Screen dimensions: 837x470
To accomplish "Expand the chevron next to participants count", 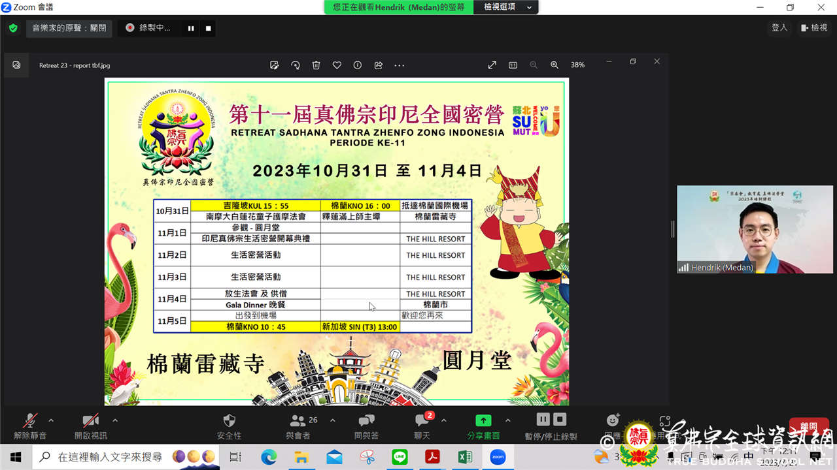I will coord(332,420).
